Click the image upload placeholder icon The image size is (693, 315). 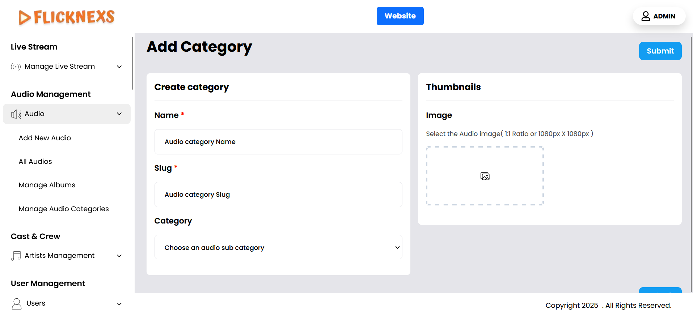[485, 176]
